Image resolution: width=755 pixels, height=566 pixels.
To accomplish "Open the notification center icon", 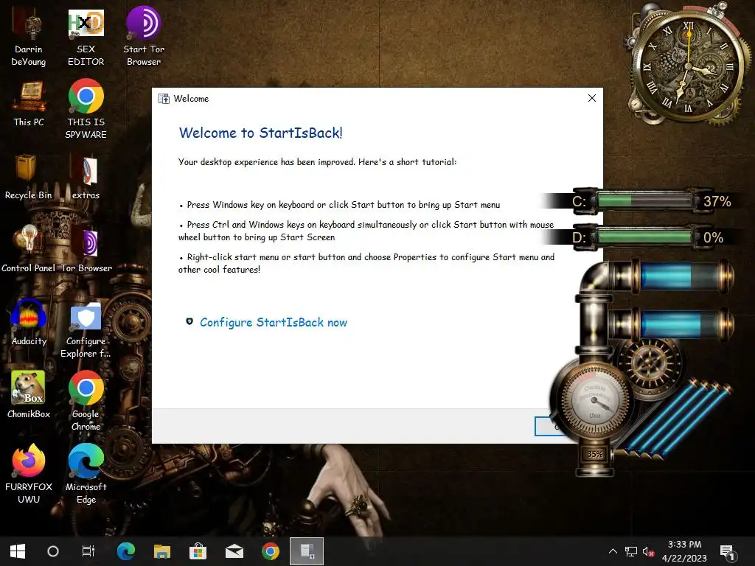I will 726,551.
